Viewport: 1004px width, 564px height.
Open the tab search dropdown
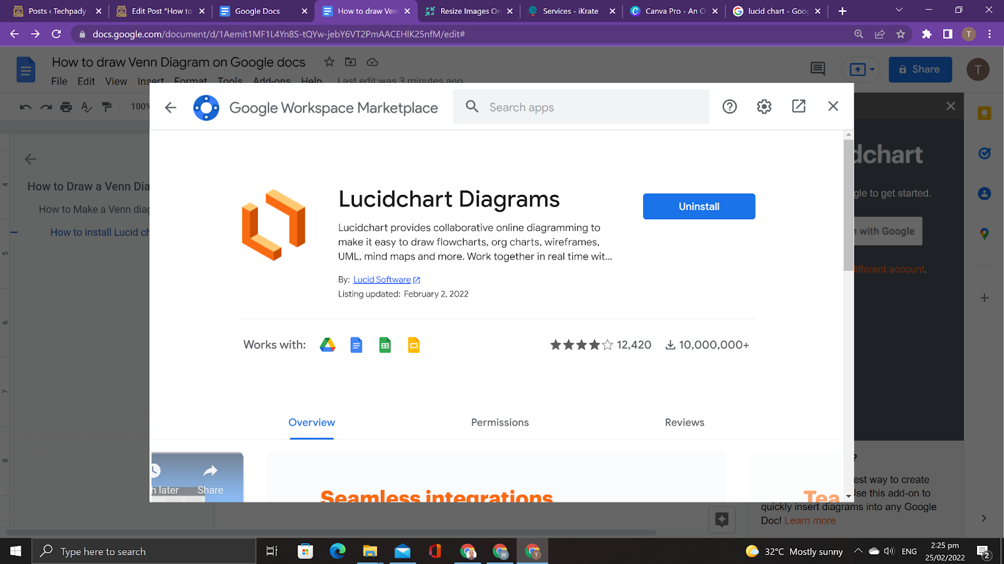click(899, 10)
